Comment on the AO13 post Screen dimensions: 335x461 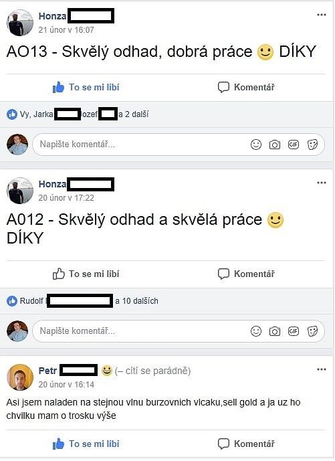click(x=246, y=88)
